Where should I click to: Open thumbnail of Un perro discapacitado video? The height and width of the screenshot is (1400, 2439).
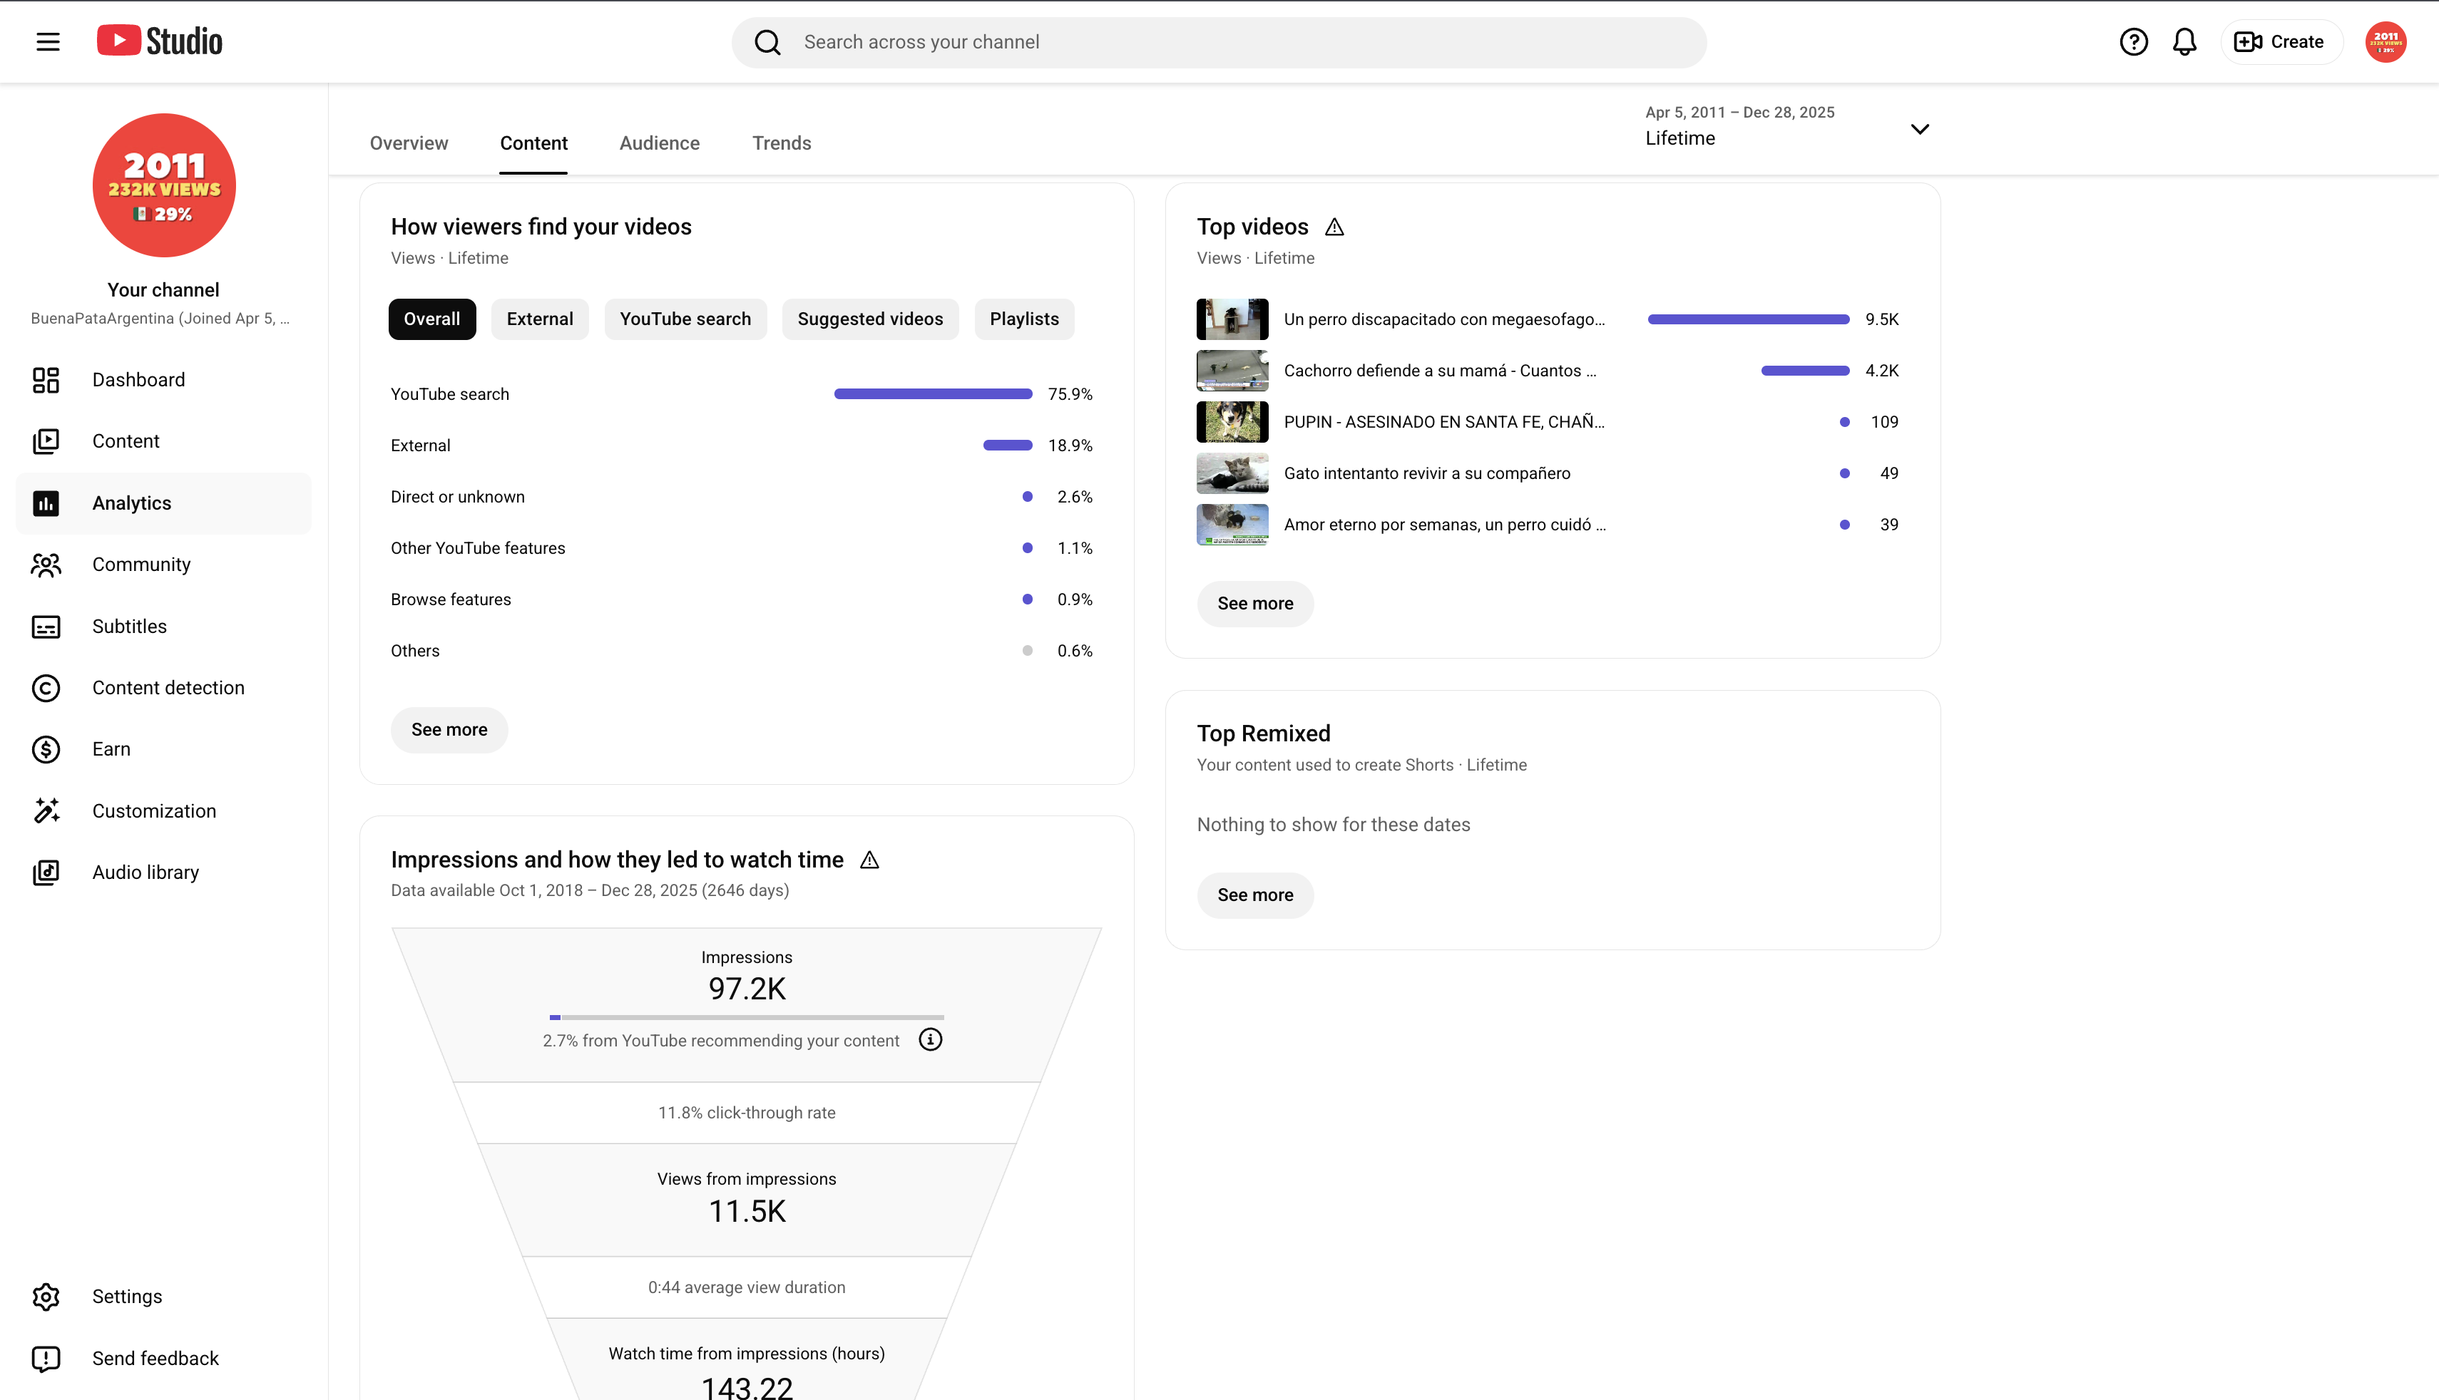pyautogui.click(x=1232, y=319)
